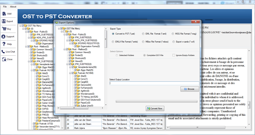255x135 pixels.
Task: Uncheck Danone(84) checkbox in dialog tree
Action: pos(75,85)
